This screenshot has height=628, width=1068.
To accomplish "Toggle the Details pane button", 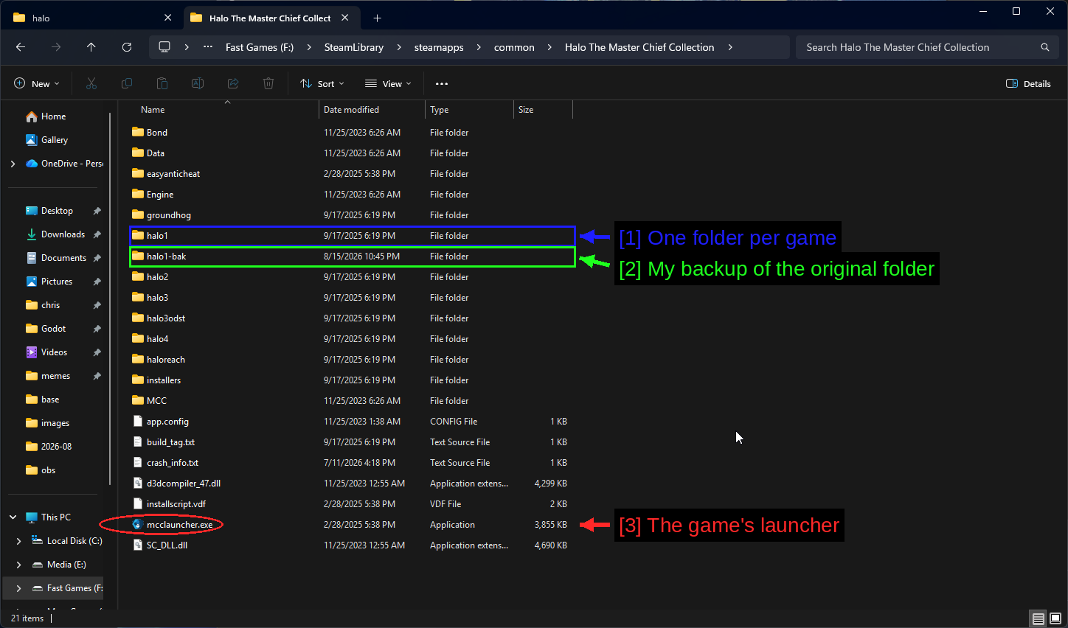I will click(x=1029, y=84).
